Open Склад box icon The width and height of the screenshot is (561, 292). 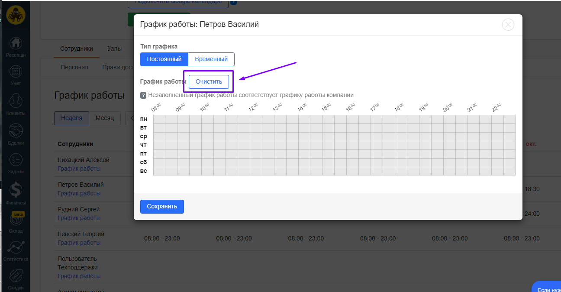[16, 221]
